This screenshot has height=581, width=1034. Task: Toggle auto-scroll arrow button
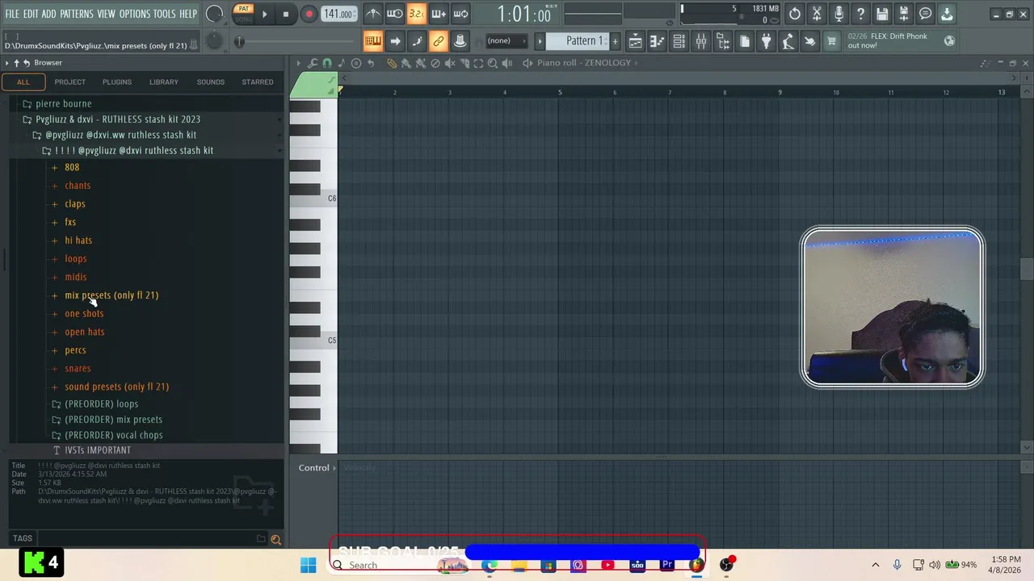(x=395, y=41)
